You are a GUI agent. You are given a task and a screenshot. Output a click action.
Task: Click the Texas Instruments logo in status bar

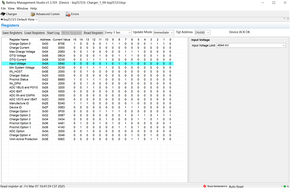[215, 186]
